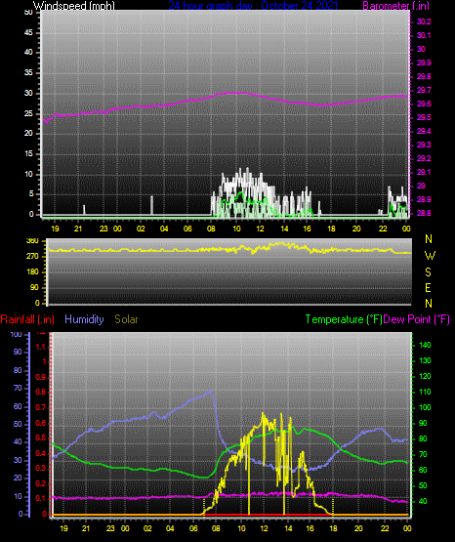This screenshot has height=542, width=455.
Task: Click the '0.8' rainfall axis value
Action: [x=41, y=393]
